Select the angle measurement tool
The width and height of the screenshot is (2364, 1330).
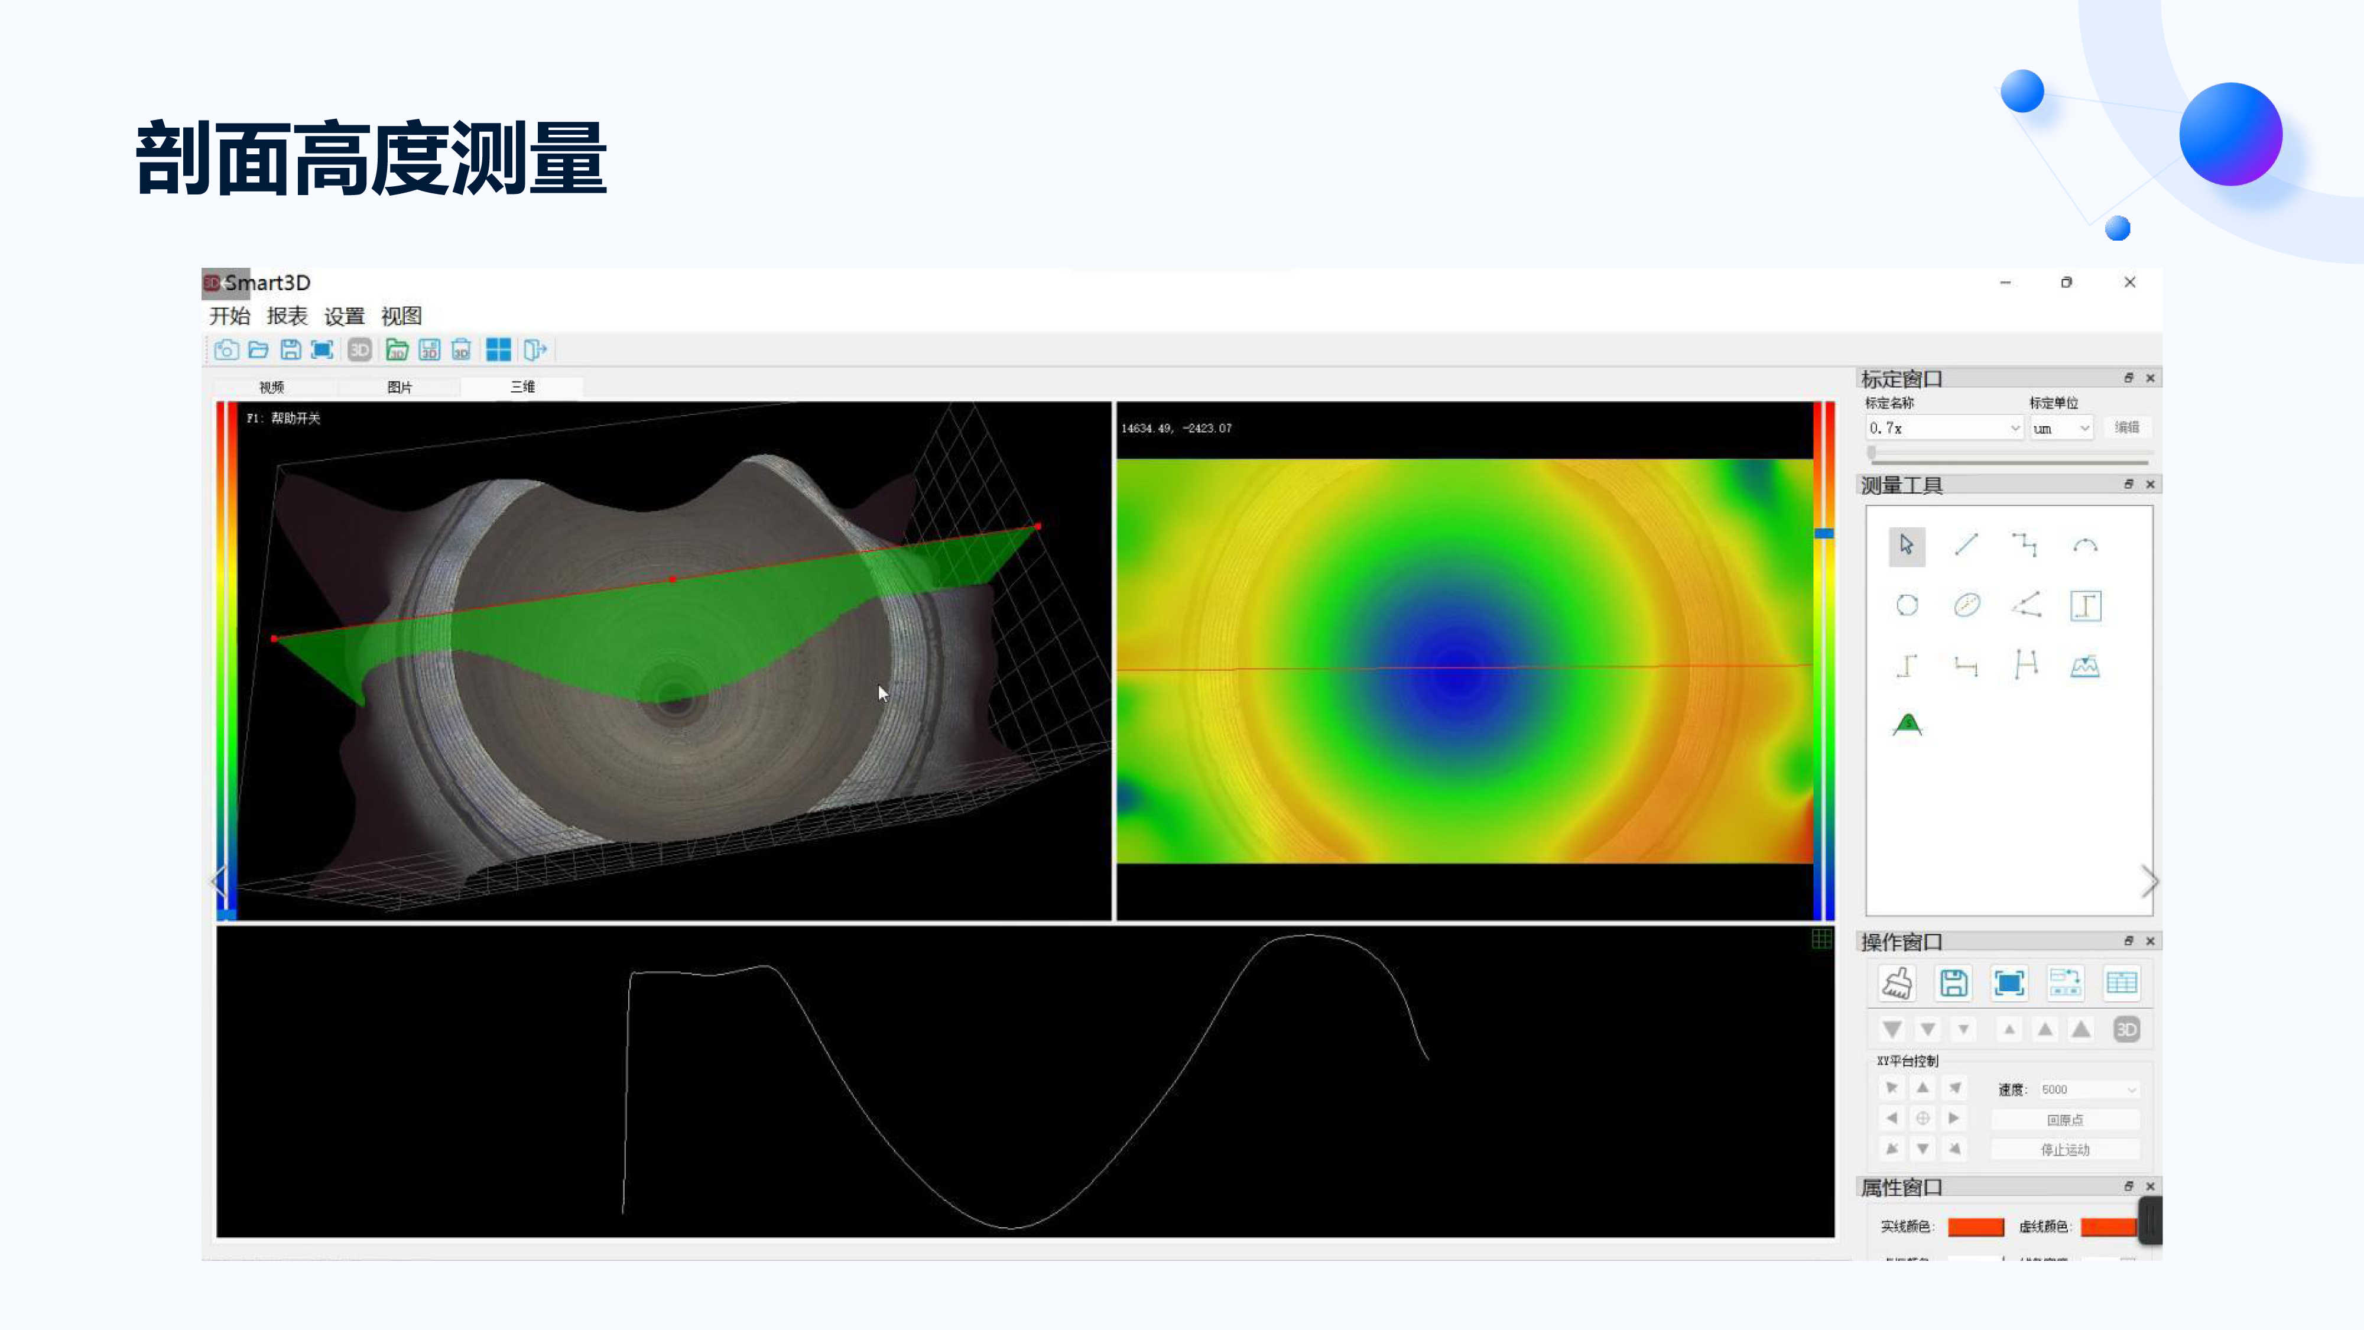tap(2025, 605)
